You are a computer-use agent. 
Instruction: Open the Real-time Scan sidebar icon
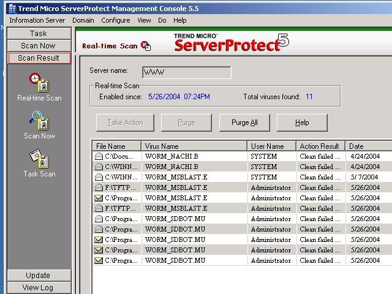(39, 83)
